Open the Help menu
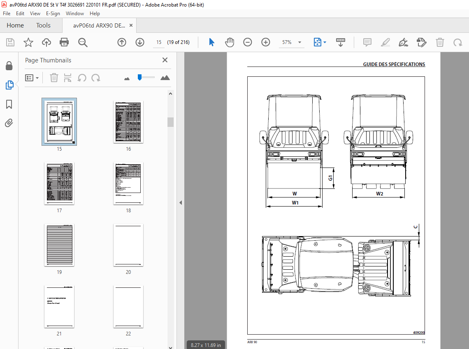The height and width of the screenshot is (349, 469). tap(95, 14)
